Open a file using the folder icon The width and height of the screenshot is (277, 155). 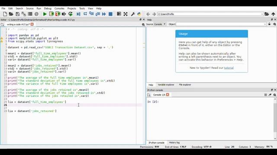click(11, 14)
